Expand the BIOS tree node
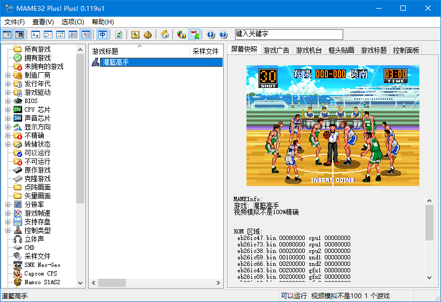This screenshot has height=302, width=441. [x=8, y=101]
